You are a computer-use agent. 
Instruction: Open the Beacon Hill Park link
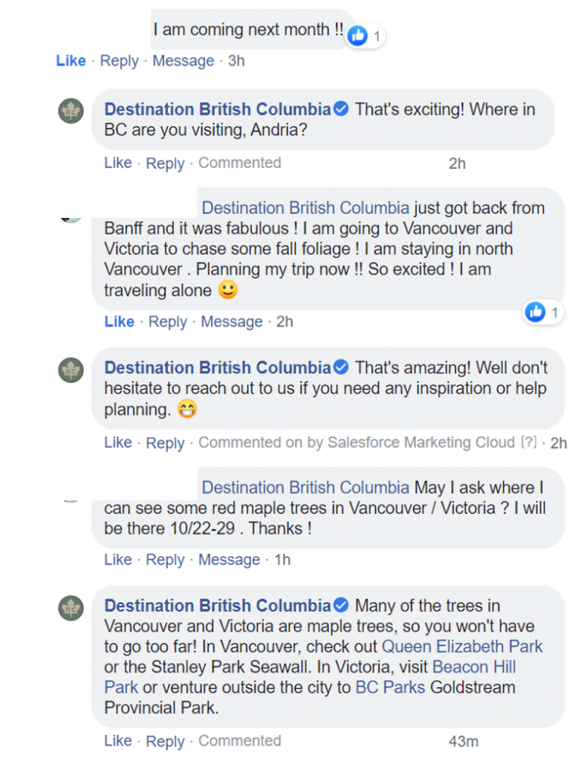(x=474, y=667)
